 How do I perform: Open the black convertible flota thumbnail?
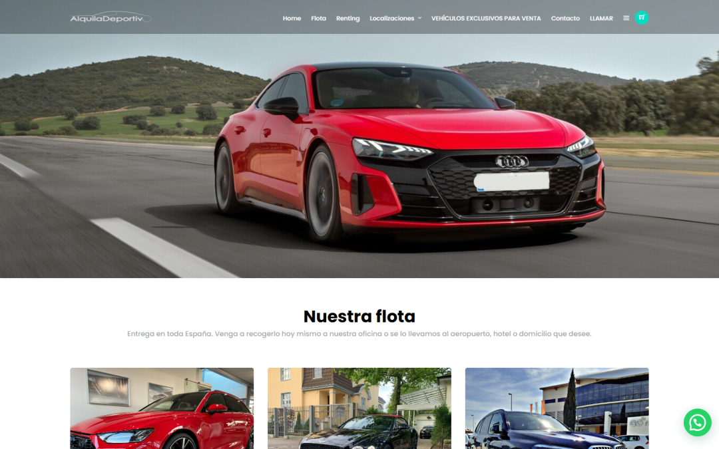[x=359, y=408]
